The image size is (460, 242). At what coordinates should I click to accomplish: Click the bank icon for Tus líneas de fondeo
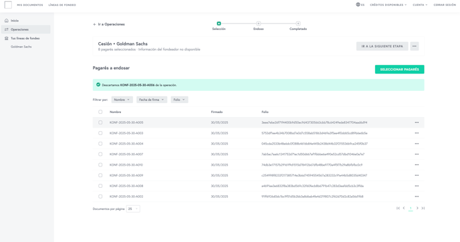coord(7,38)
